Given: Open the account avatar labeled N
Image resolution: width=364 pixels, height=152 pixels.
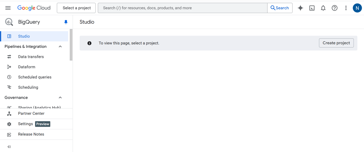Looking at the screenshot, I should click(357, 8).
